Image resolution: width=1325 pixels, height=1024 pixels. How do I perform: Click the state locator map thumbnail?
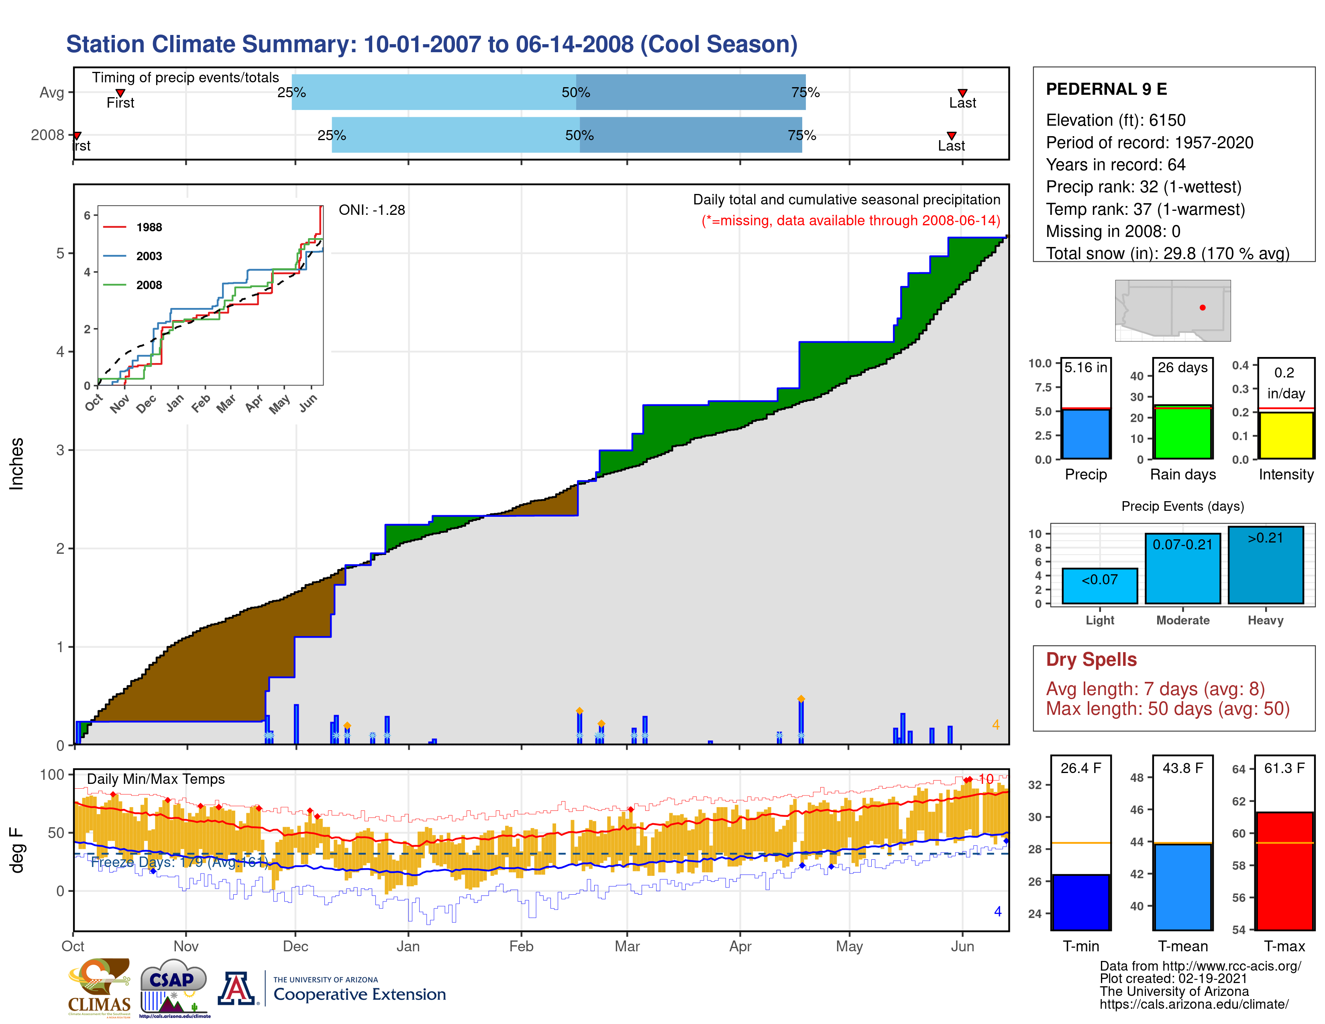1173,310
